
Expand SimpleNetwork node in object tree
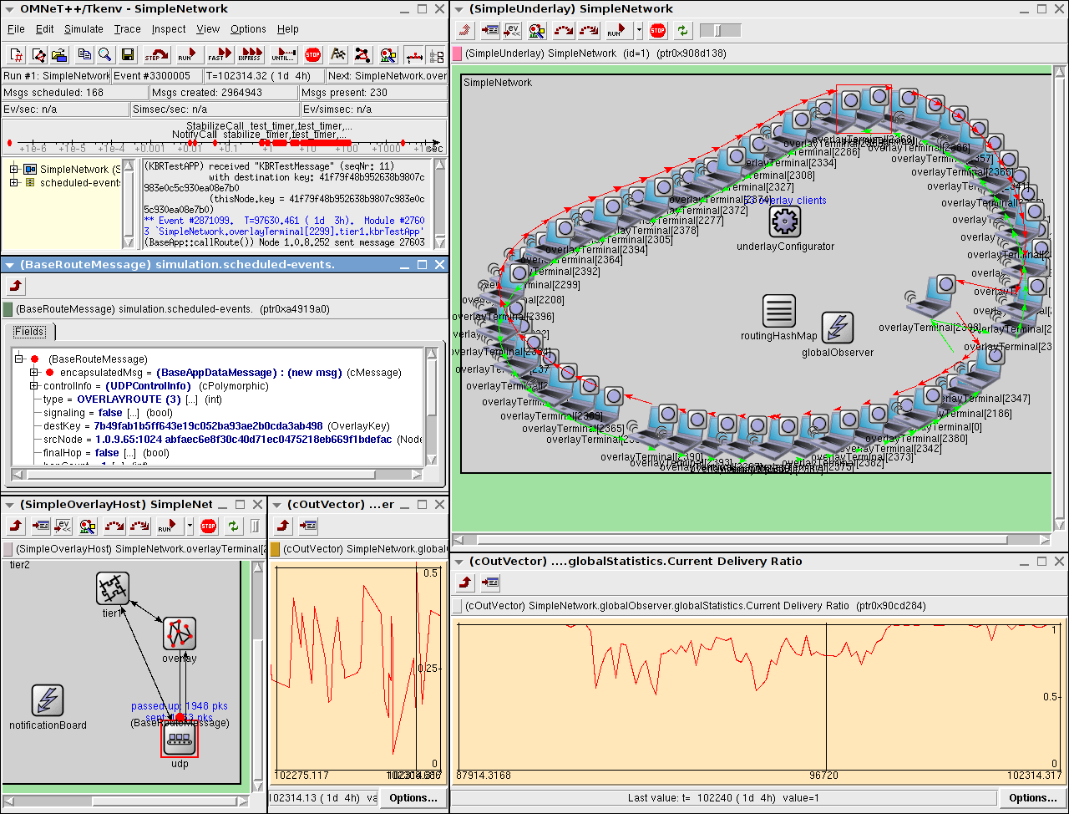14,169
